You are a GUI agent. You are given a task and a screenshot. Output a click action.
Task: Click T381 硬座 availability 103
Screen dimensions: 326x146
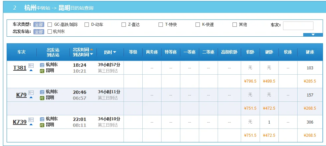click(310, 68)
